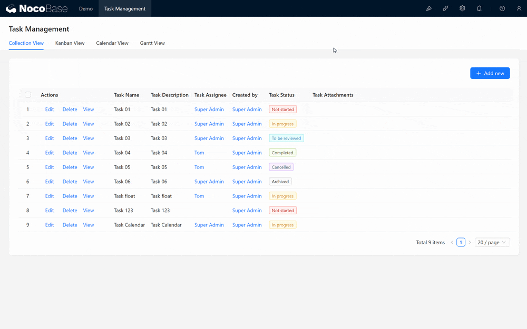Click the Cancelled status tag
The image size is (527, 329).
coord(281,167)
